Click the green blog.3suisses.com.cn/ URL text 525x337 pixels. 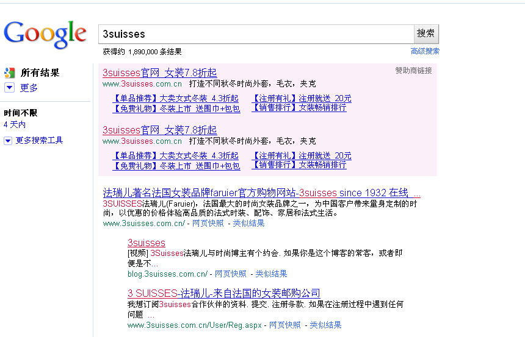coord(167,274)
